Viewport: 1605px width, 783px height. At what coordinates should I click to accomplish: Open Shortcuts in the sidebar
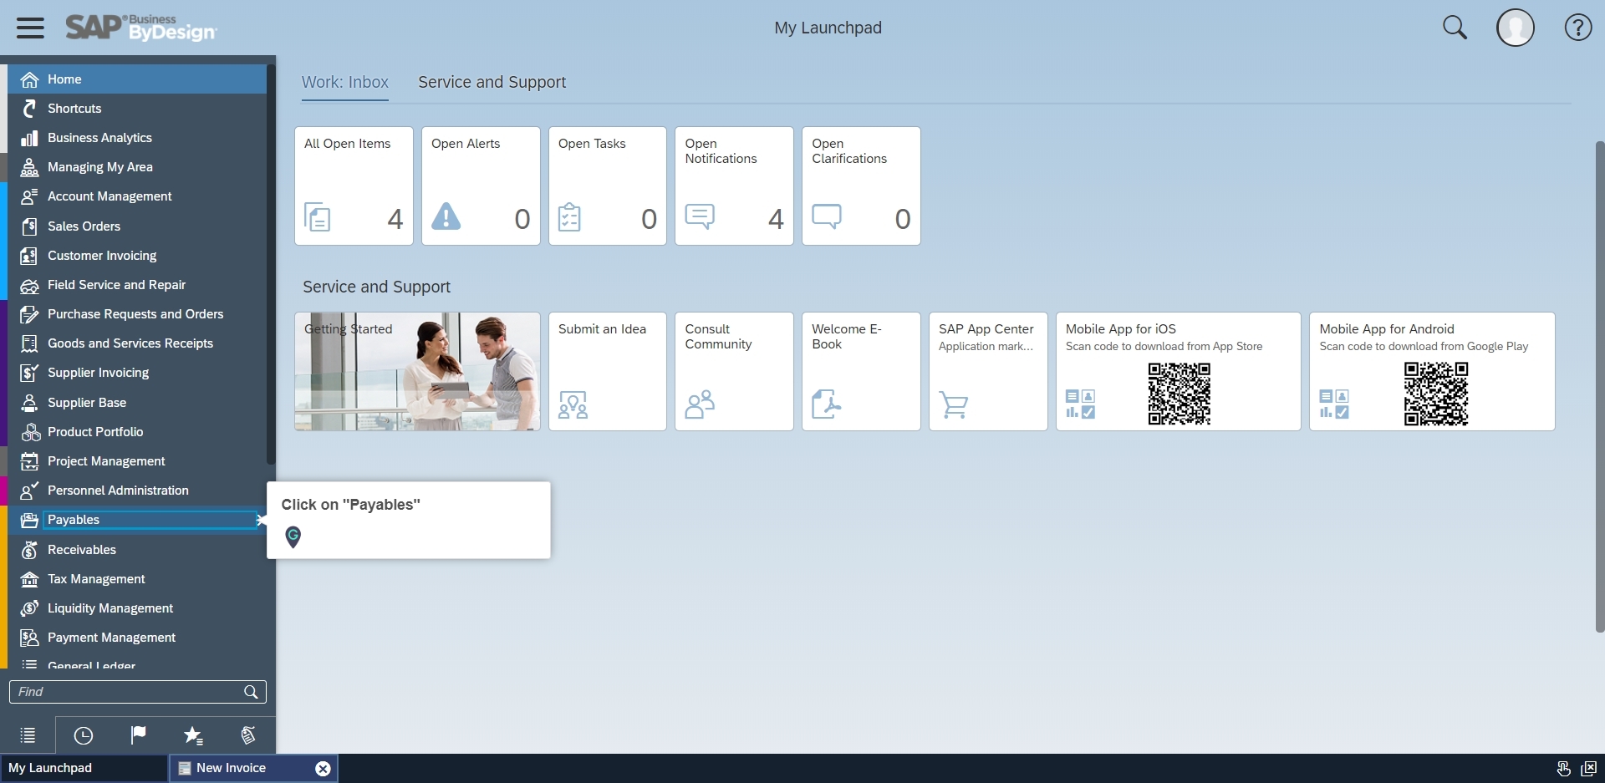coord(137,109)
